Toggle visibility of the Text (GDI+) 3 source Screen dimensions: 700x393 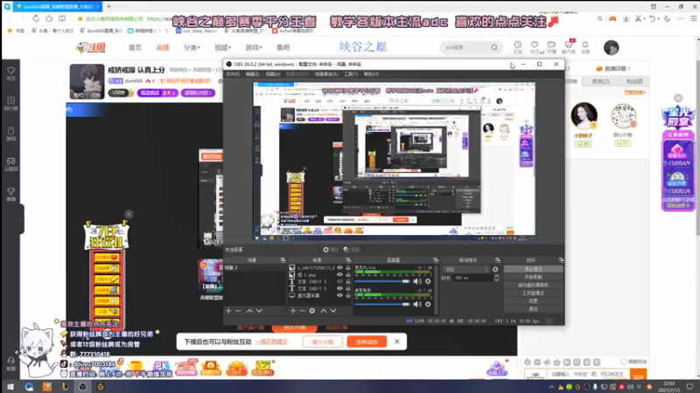[339, 281]
